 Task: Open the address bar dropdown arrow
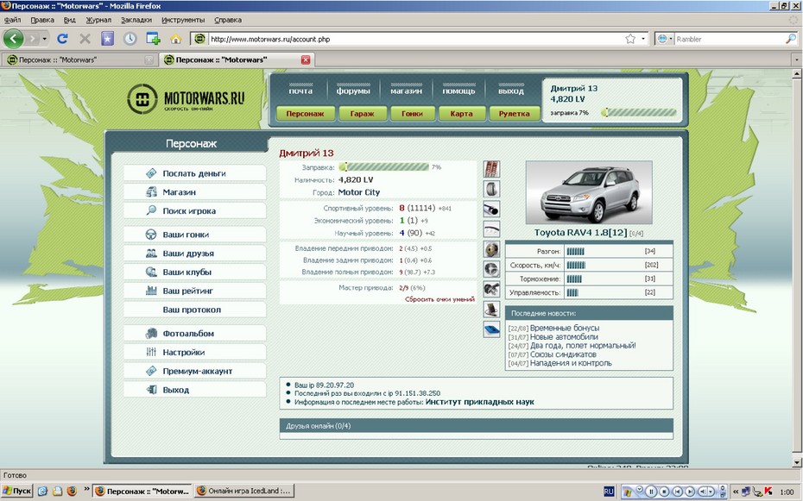point(643,39)
